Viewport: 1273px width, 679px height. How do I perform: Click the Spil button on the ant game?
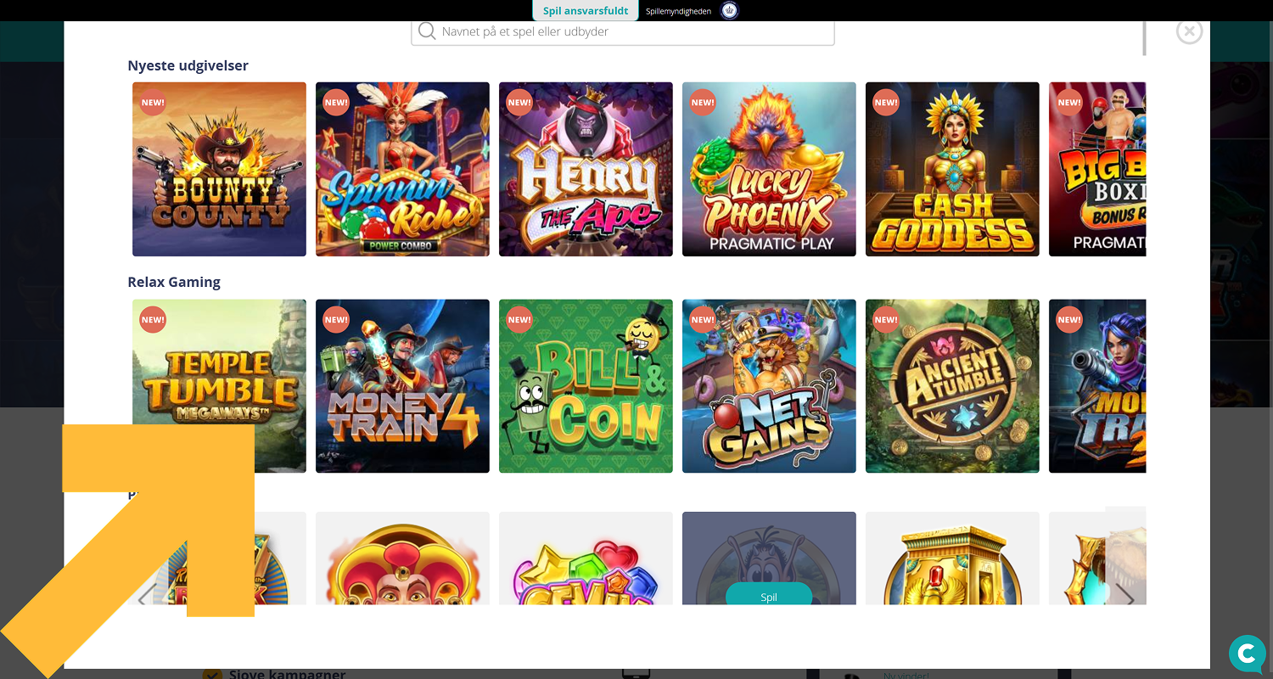(769, 595)
